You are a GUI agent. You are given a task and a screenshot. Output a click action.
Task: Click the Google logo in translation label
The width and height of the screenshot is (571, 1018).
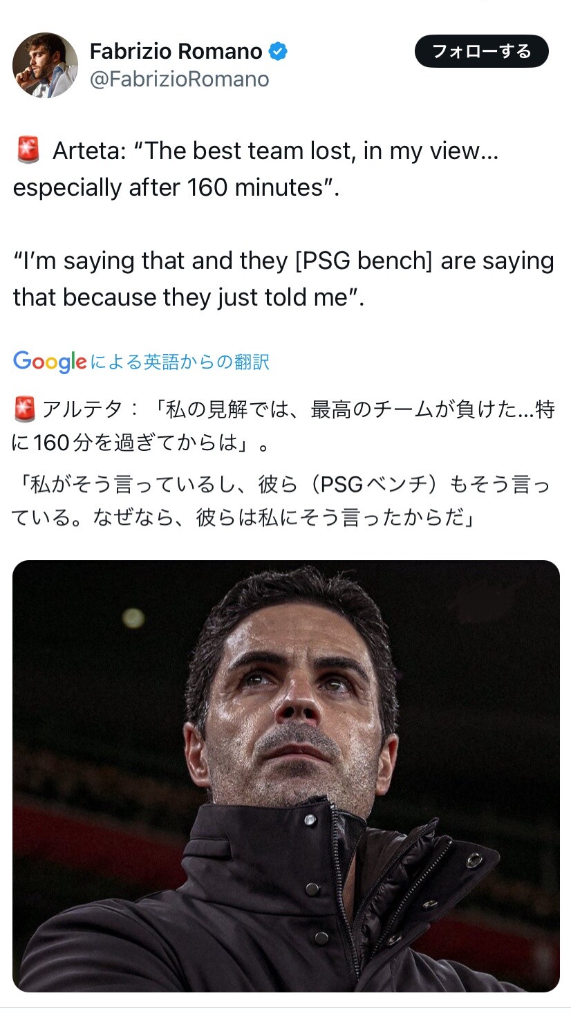click(50, 361)
